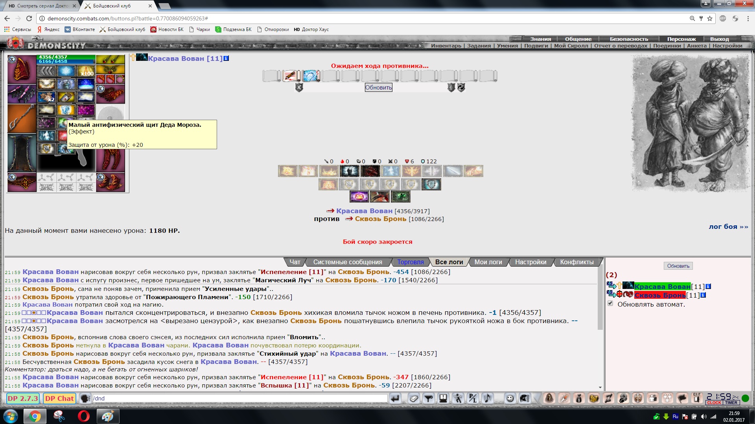Screen dimensions: 755x424
Task: Switch to CLOCK mode
Action: coord(714,403)
